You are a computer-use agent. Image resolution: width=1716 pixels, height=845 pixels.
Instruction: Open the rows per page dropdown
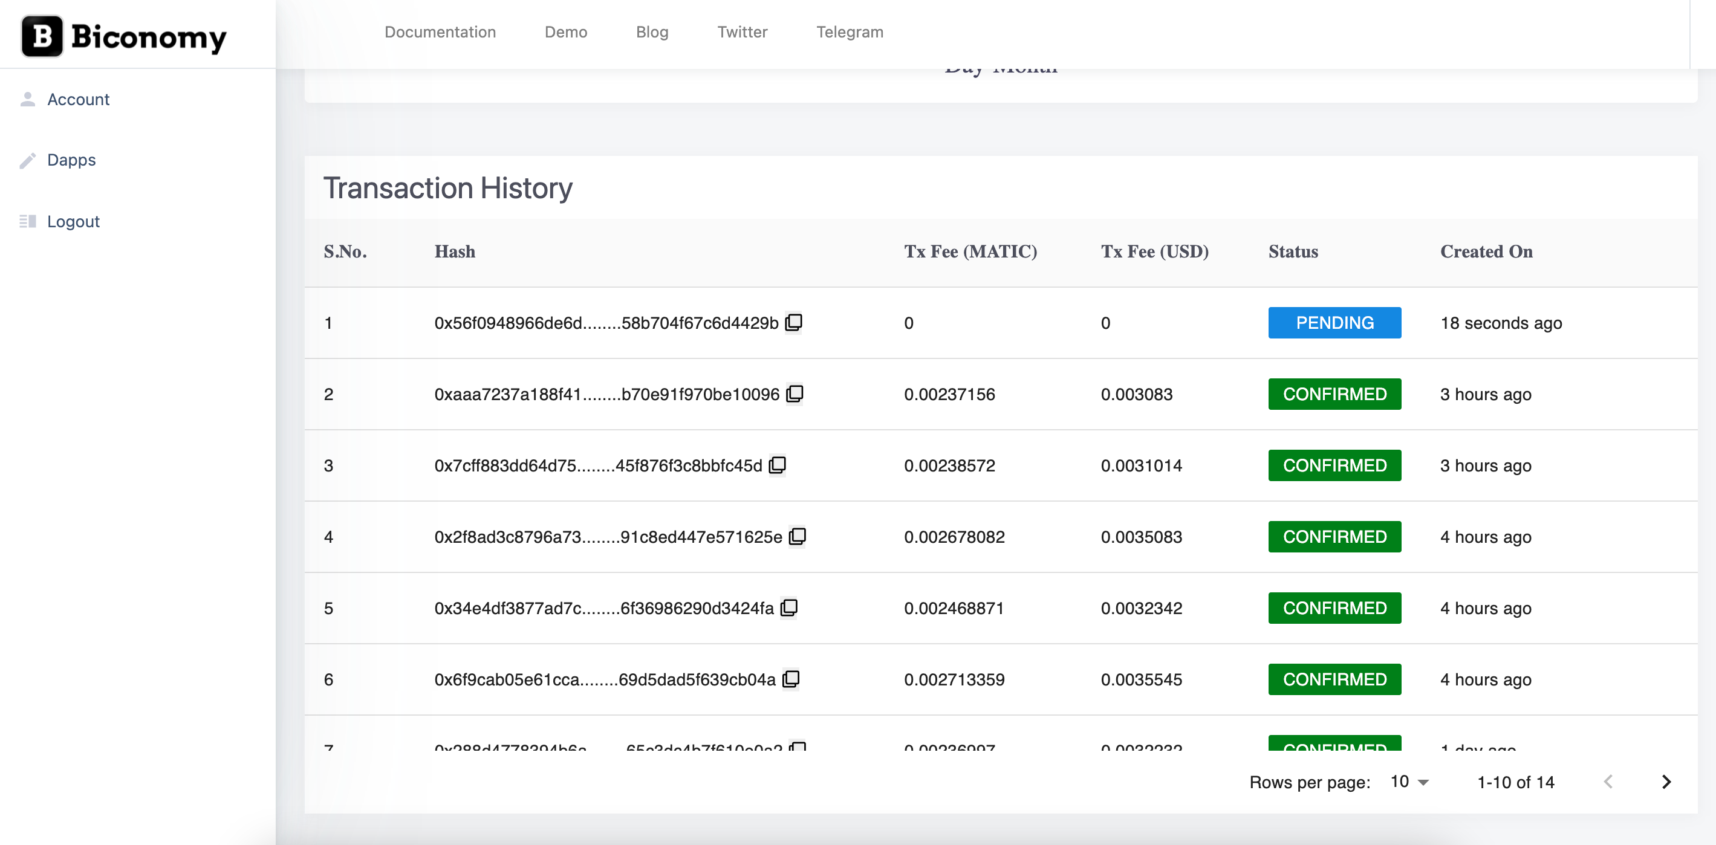(1409, 782)
